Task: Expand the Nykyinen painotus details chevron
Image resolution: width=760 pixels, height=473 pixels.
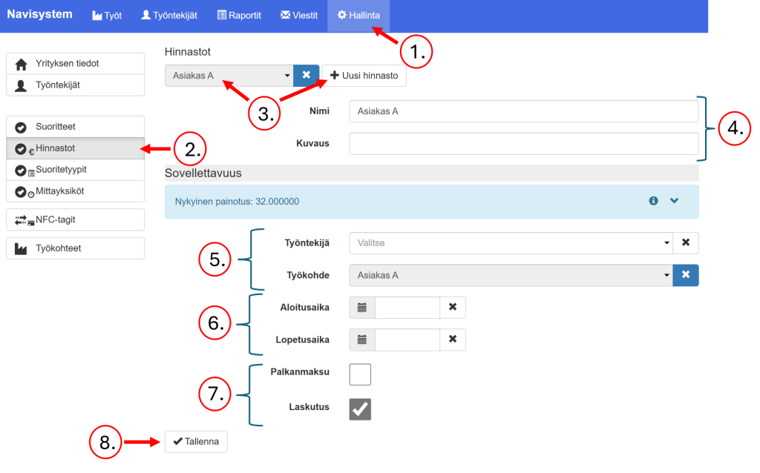Action: click(x=675, y=201)
